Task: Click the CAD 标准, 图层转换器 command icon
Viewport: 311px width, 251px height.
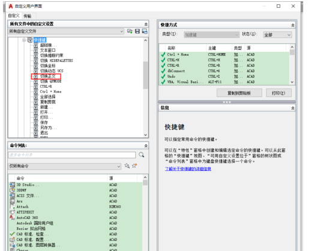Action: [x=12, y=245]
